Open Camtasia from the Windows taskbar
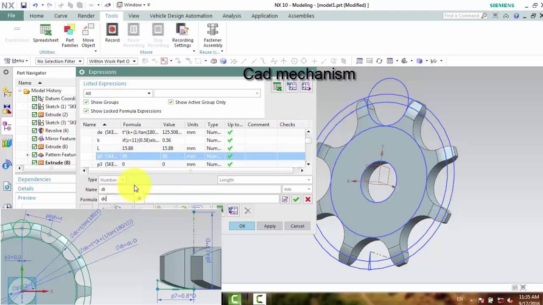543x305 pixels. (235, 299)
